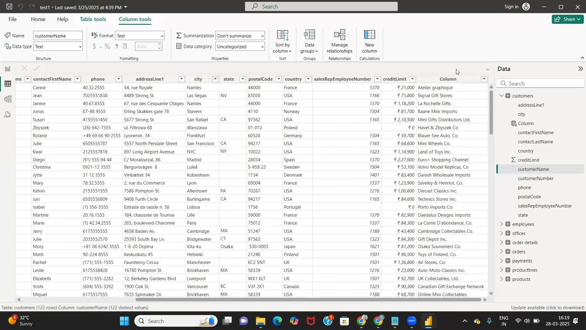586x330 pixels.
Task: Open Manage relationships
Action: tap(340, 42)
